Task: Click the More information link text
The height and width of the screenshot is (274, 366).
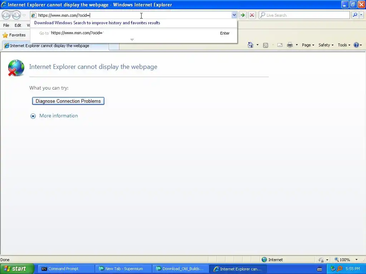Action: pyautogui.click(x=59, y=116)
